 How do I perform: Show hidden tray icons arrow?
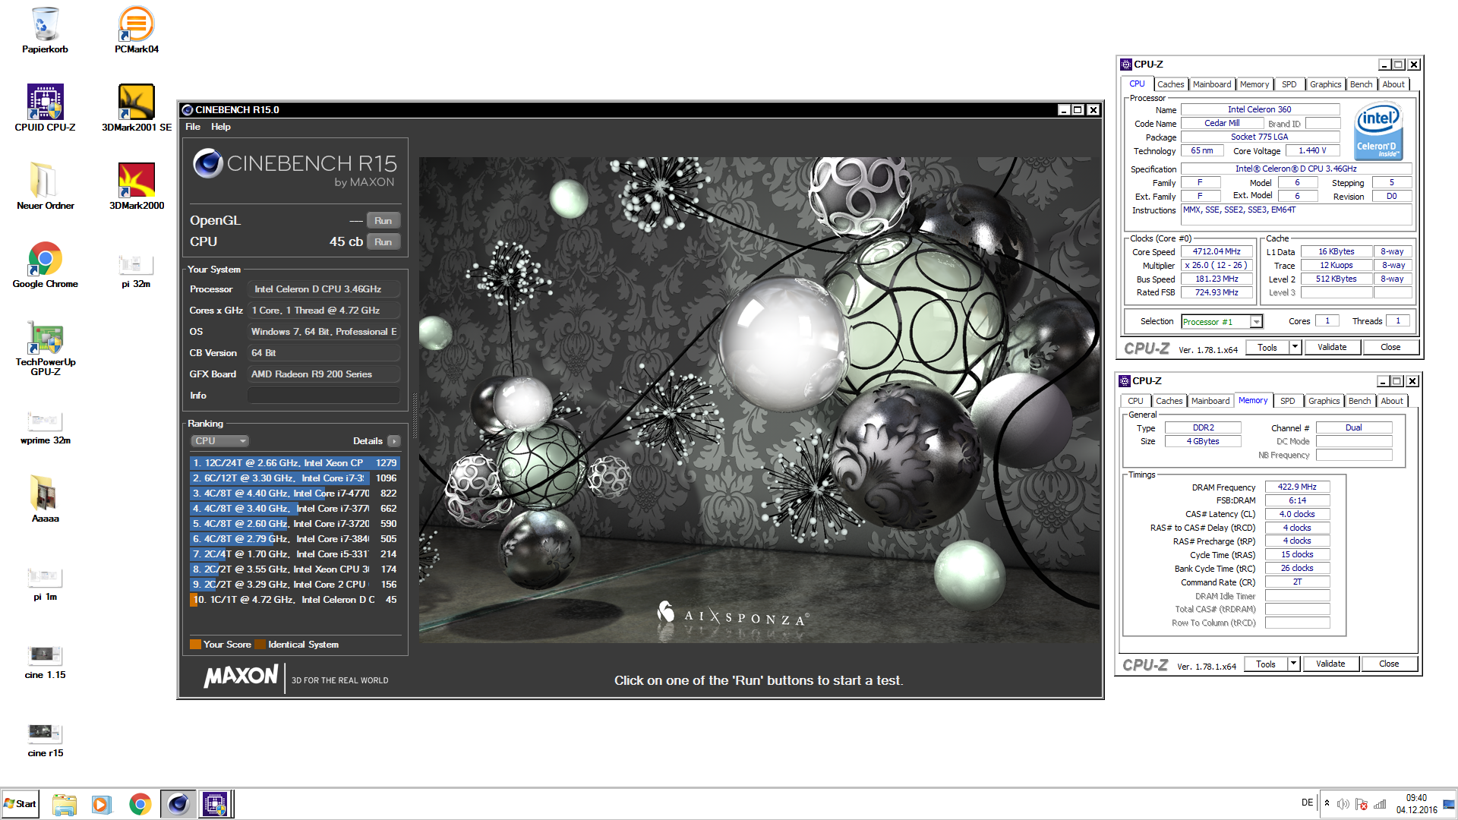[1327, 803]
